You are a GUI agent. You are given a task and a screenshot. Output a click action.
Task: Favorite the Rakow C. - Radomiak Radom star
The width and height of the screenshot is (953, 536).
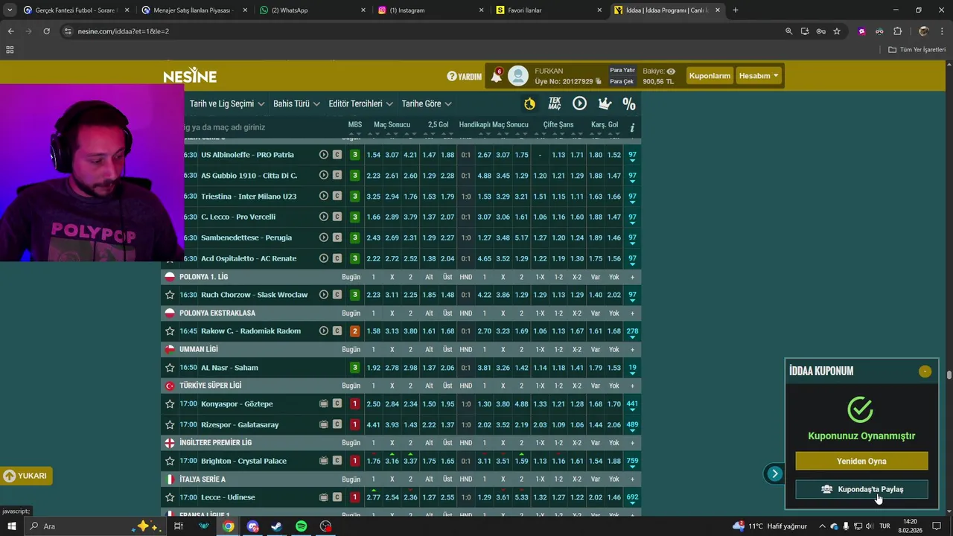170,331
